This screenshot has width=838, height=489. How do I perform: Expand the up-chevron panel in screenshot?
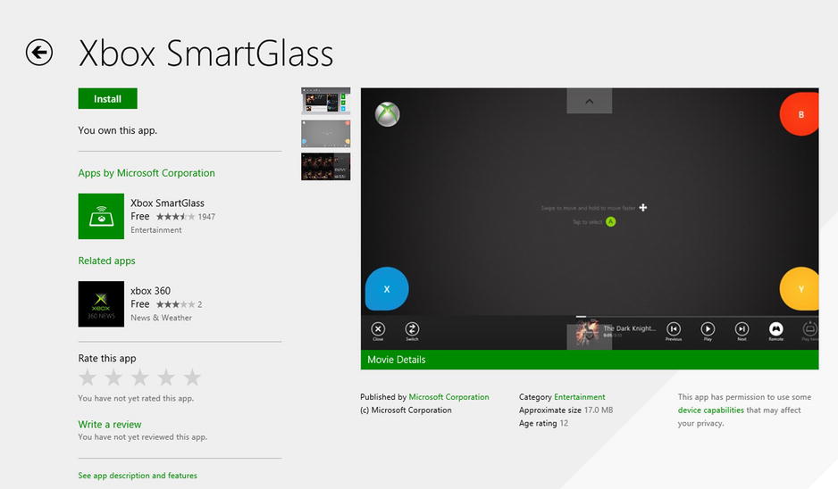point(590,101)
